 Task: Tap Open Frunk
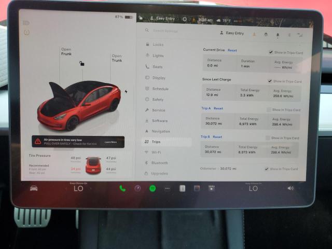(66, 51)
